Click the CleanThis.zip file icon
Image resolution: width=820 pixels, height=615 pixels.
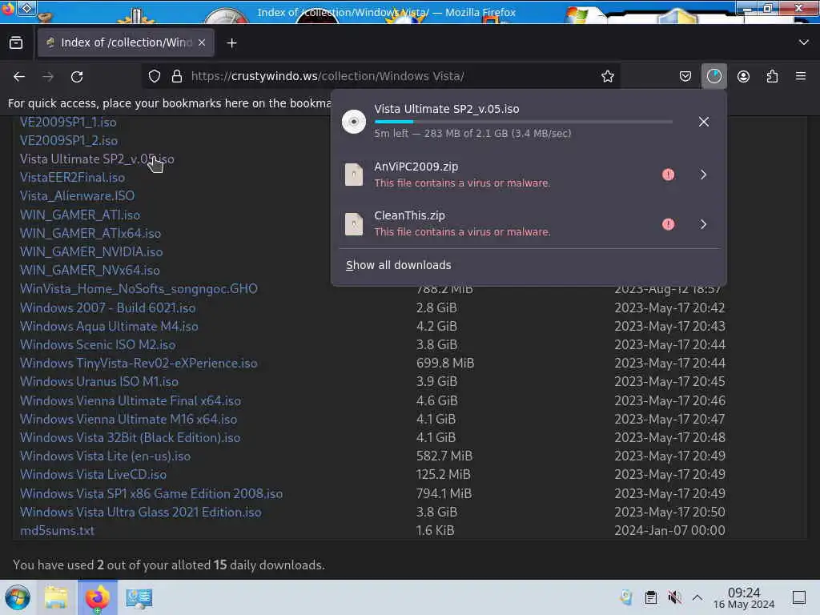[354, 224]
